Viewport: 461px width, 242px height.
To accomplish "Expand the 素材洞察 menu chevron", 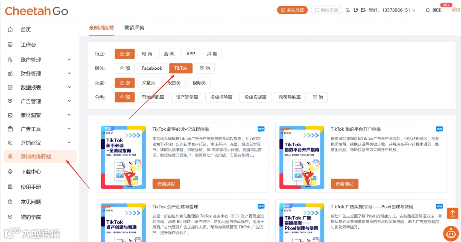I will [70, 115].
